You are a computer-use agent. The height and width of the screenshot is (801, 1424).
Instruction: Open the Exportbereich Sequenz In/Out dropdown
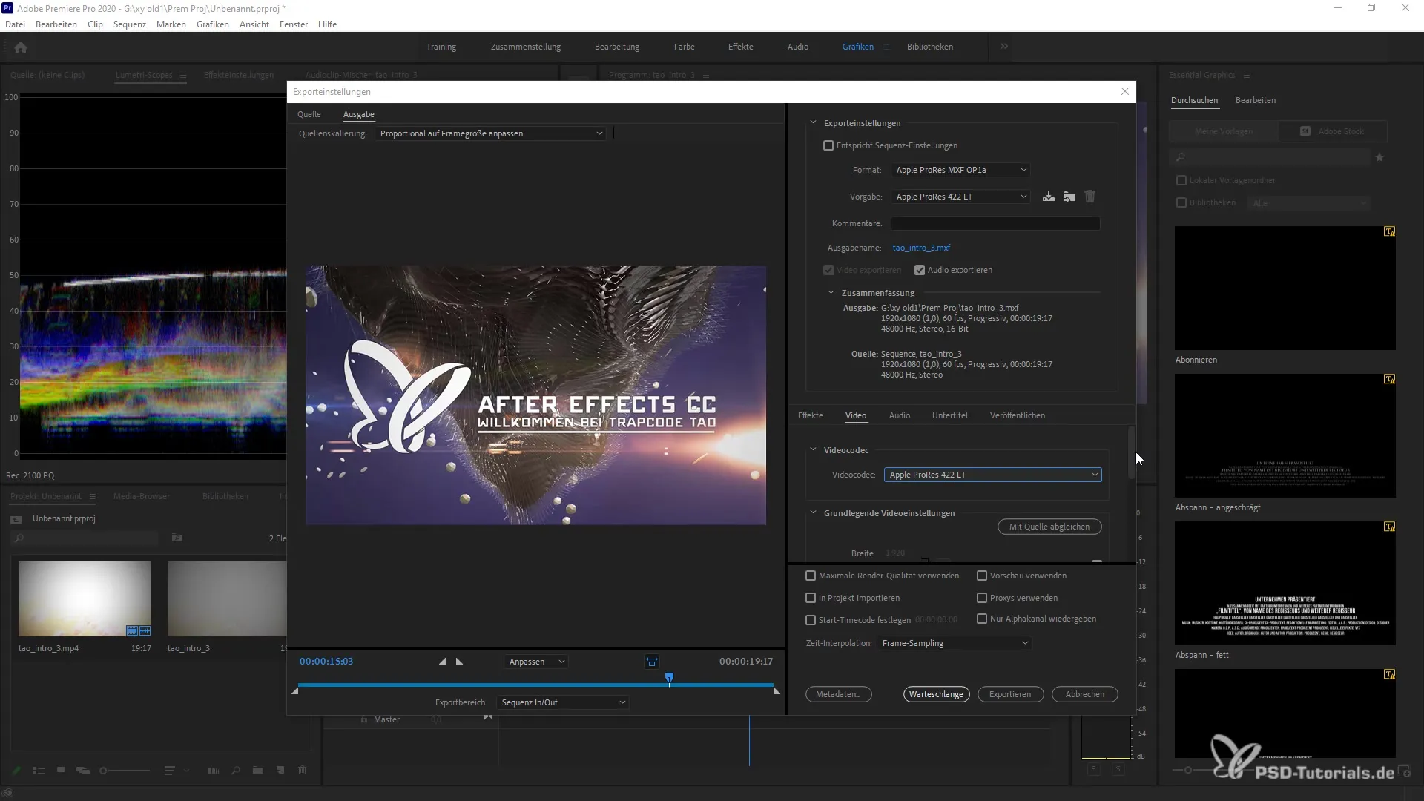click(x=563, y=702)
